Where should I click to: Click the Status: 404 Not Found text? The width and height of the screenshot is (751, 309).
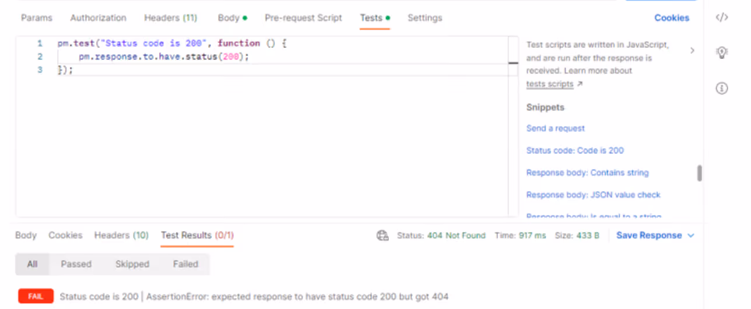pyautogui.click(x=441, y=236)
